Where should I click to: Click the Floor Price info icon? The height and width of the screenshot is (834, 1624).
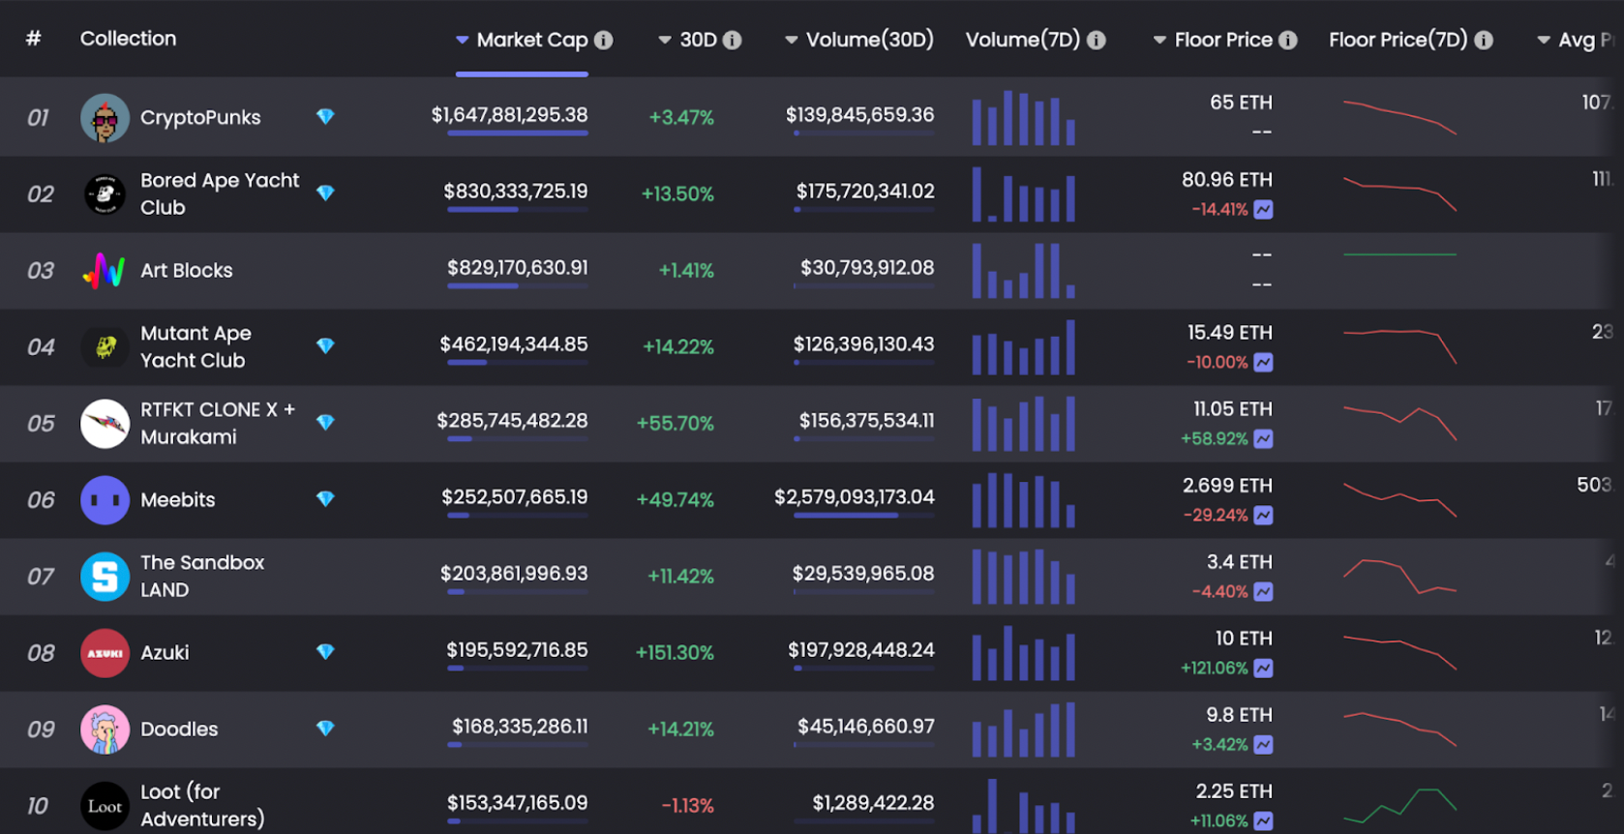pyautogui.click(x=1288, y=40)
